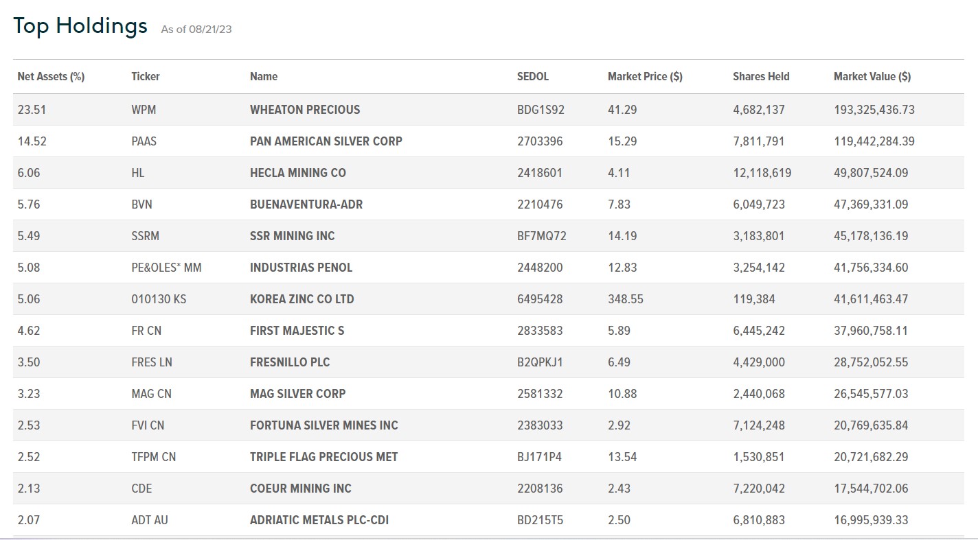
Task: Click shares held 4,429,000
Action: tap(759, 362)
